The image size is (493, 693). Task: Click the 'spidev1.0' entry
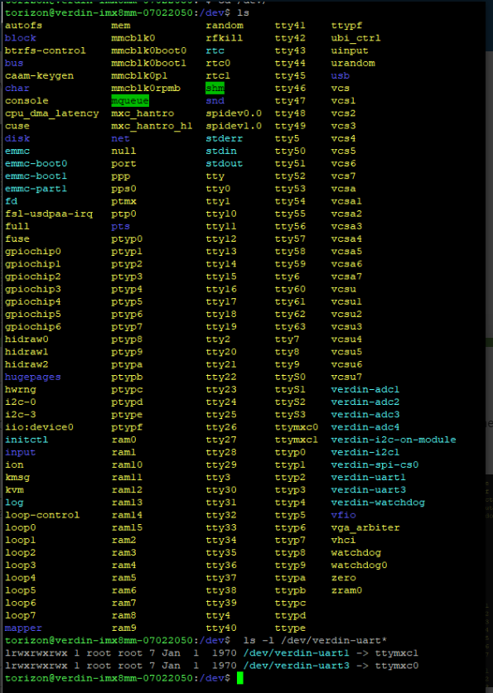[234, 126]
